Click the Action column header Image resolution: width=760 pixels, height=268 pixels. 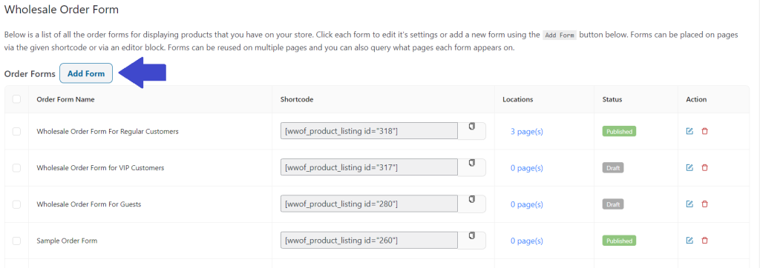click(x=696, y=99)
